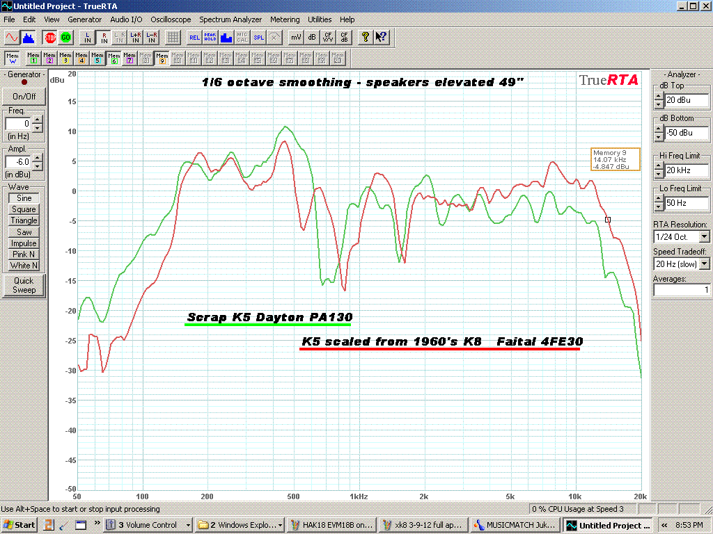
Task: Toggle PEAK HOLD mode
Action: click(210, 38)
